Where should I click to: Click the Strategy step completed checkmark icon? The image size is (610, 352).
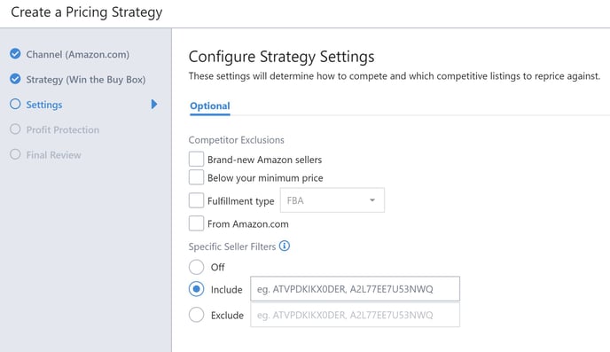(15, 79)
